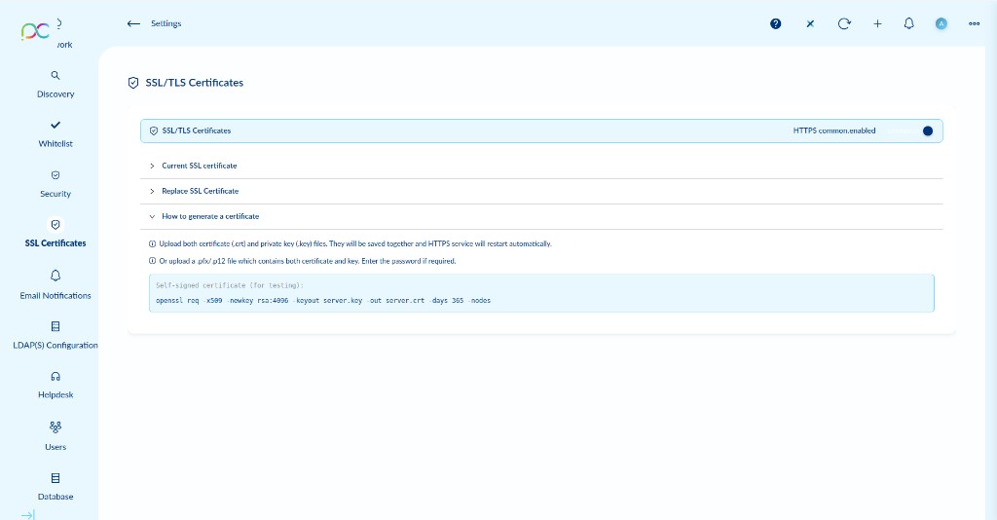Expand sidebar with arrow icon
This screenshot has height=520, width=997.
pyautogui.click(x=28, y=515)
